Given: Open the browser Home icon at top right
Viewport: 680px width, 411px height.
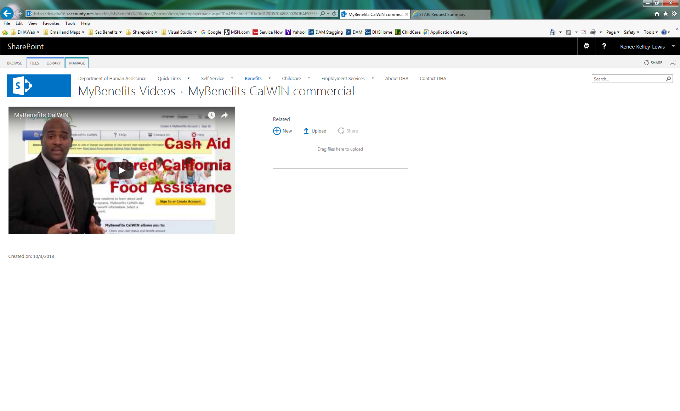Looking at the screenshot, I should pyautogui.click(x=657, y=14).
